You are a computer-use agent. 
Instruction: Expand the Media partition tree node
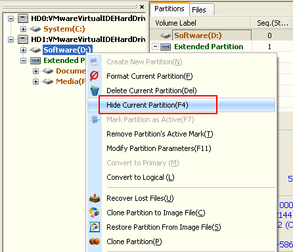(x=35, y=81)
